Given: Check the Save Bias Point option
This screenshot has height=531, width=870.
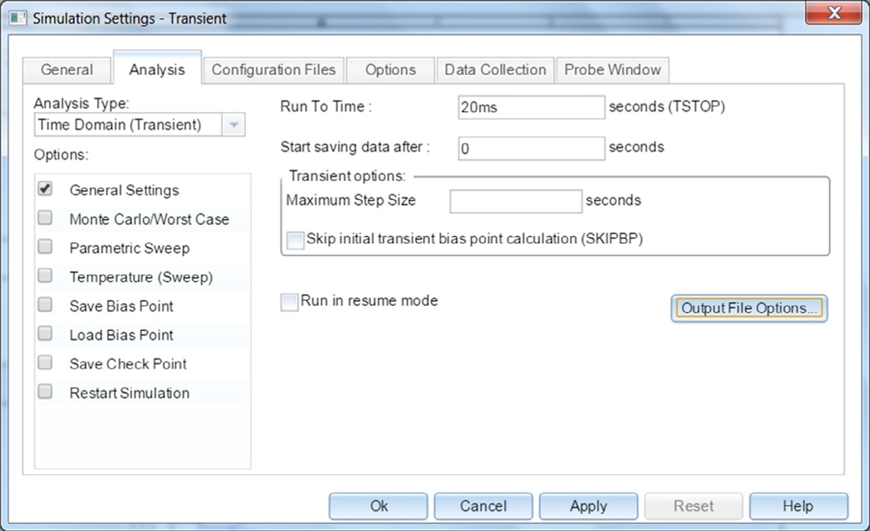Looking at the screenshot, I should [46, 305].
